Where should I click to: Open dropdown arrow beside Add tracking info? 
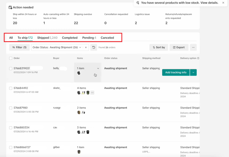pyautogui.click(x=193, y=73)
